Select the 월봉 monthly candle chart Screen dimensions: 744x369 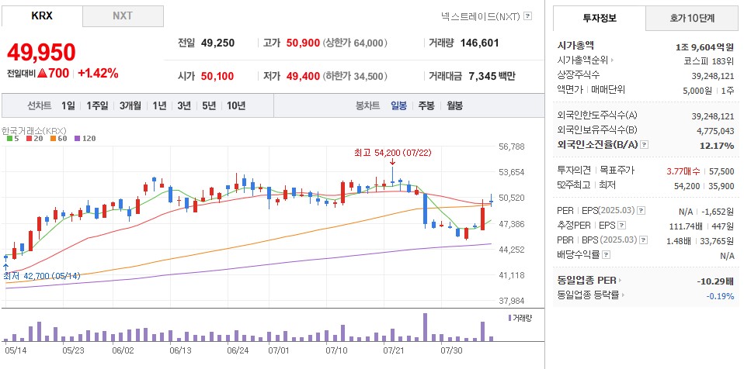(x=454, y=105)
